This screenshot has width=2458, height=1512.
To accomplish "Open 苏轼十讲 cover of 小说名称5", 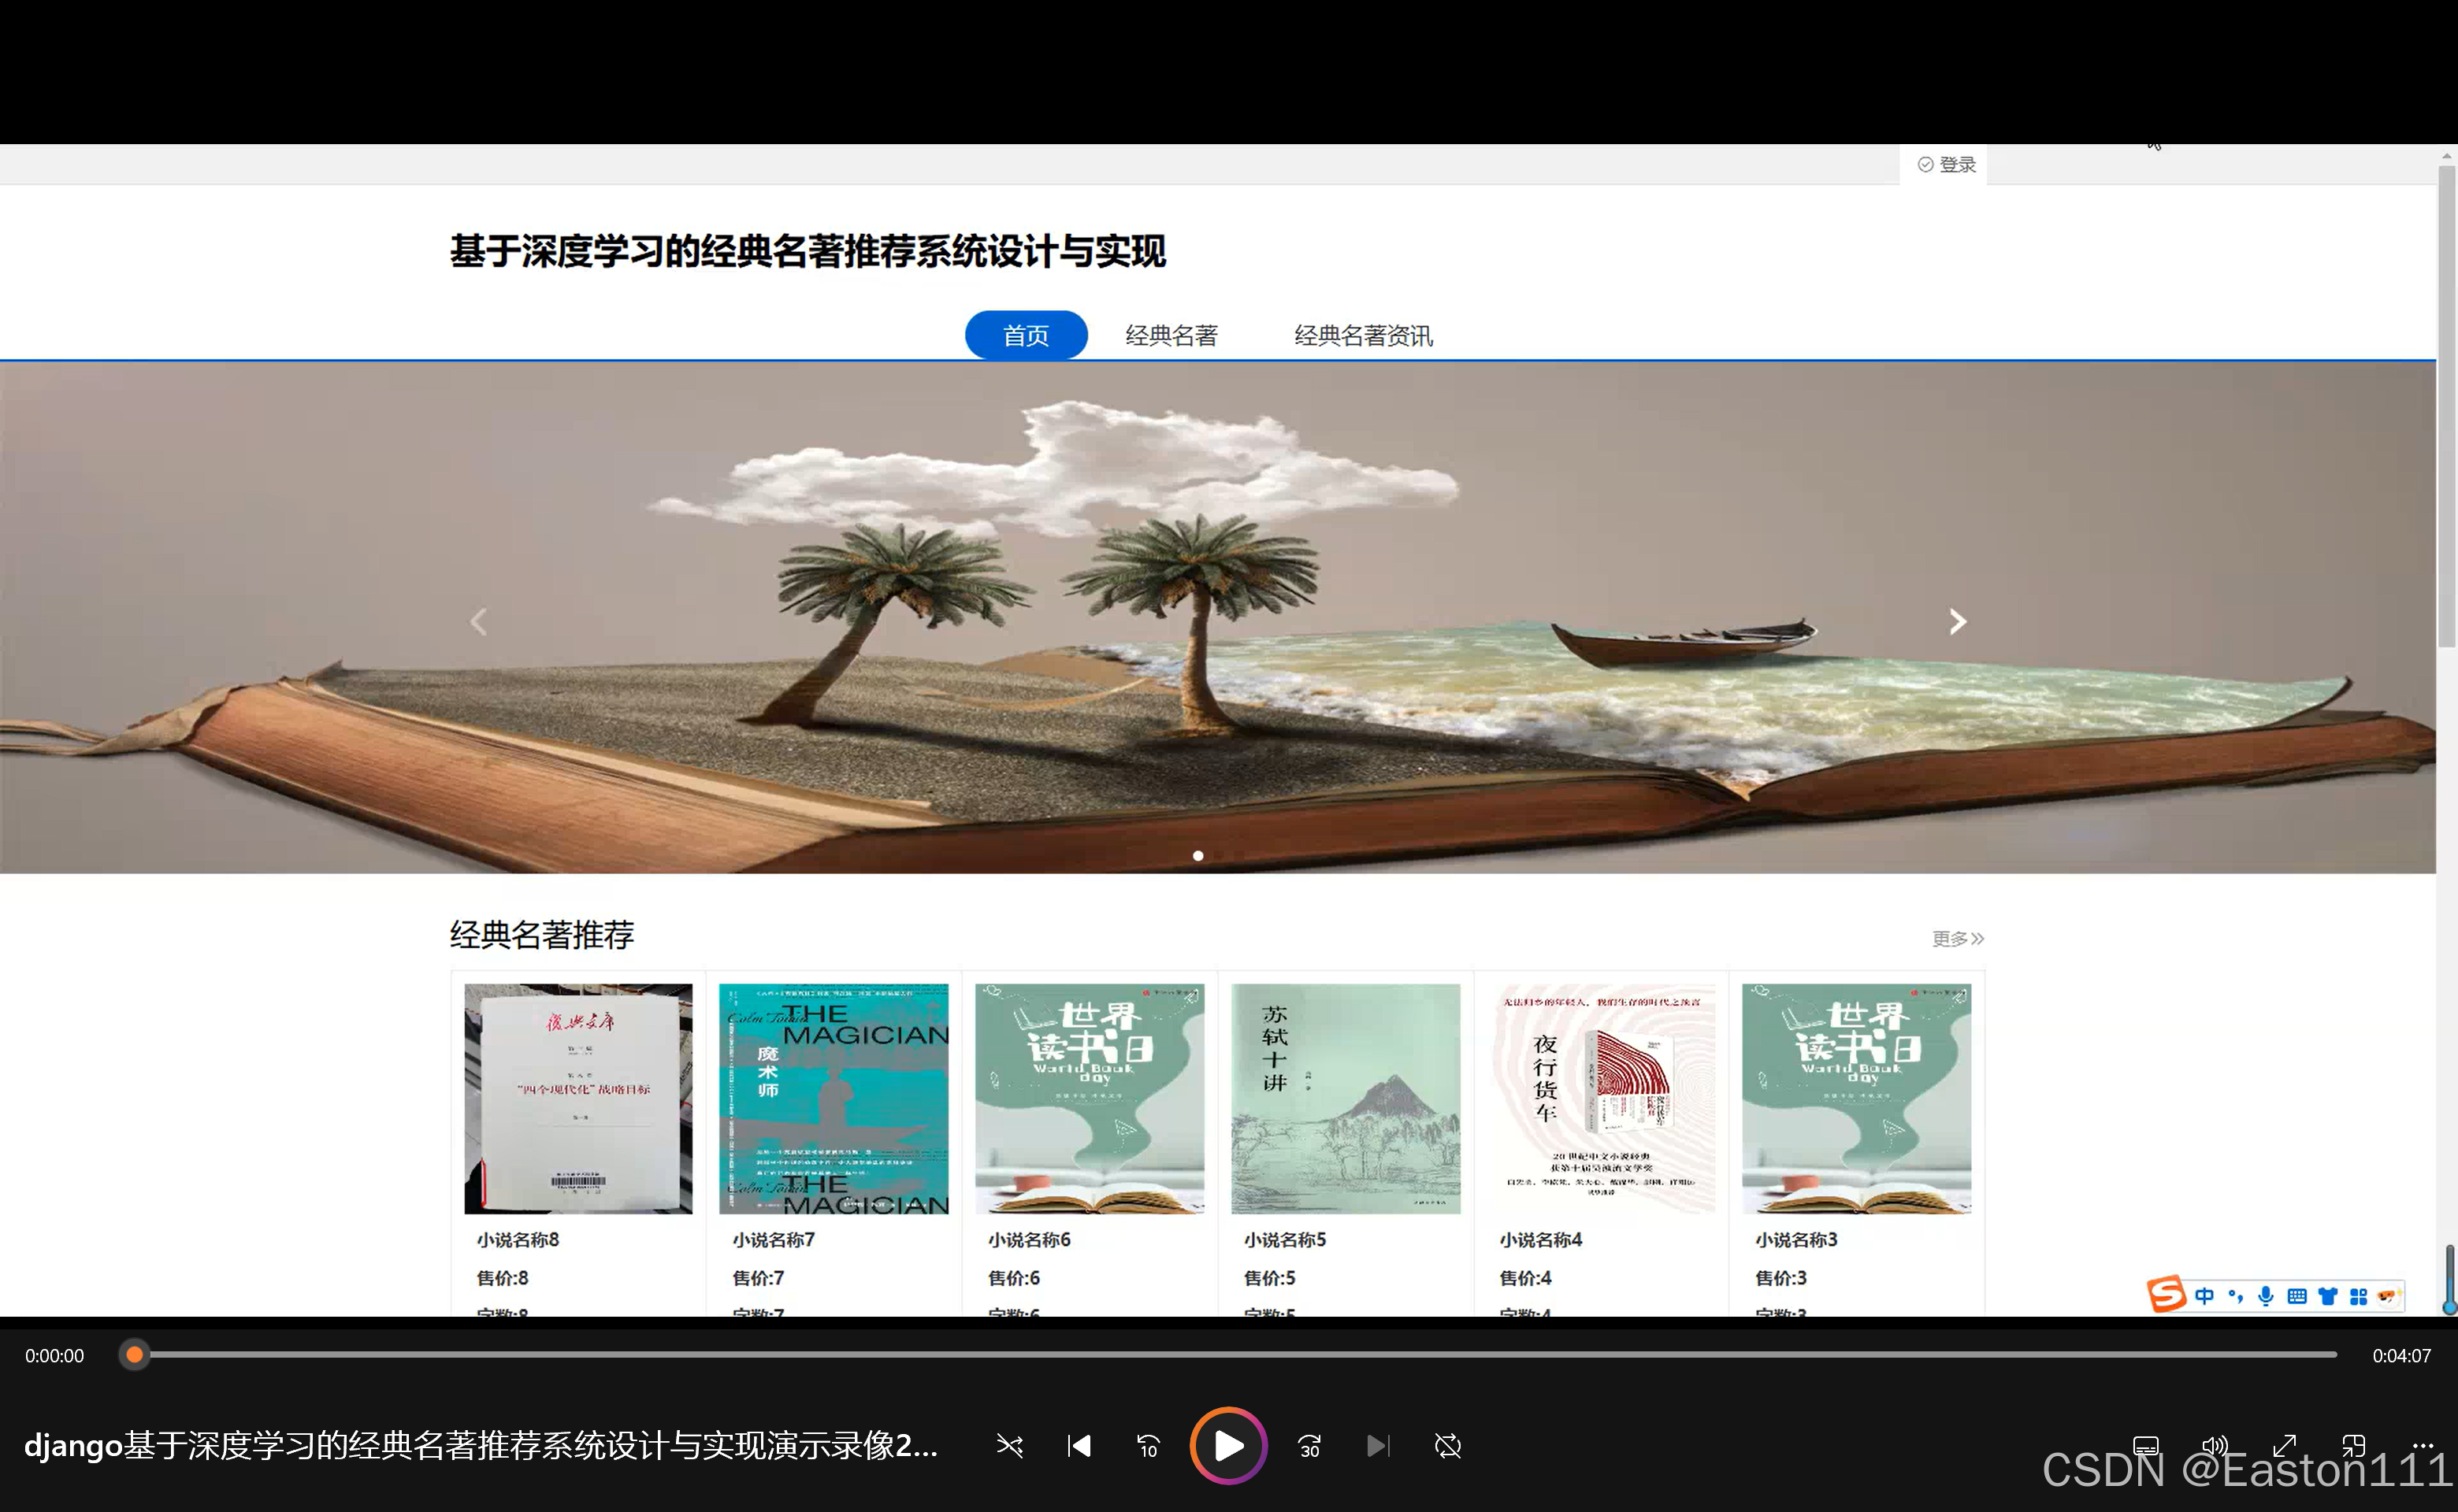I will (x=1346, y=1098).
